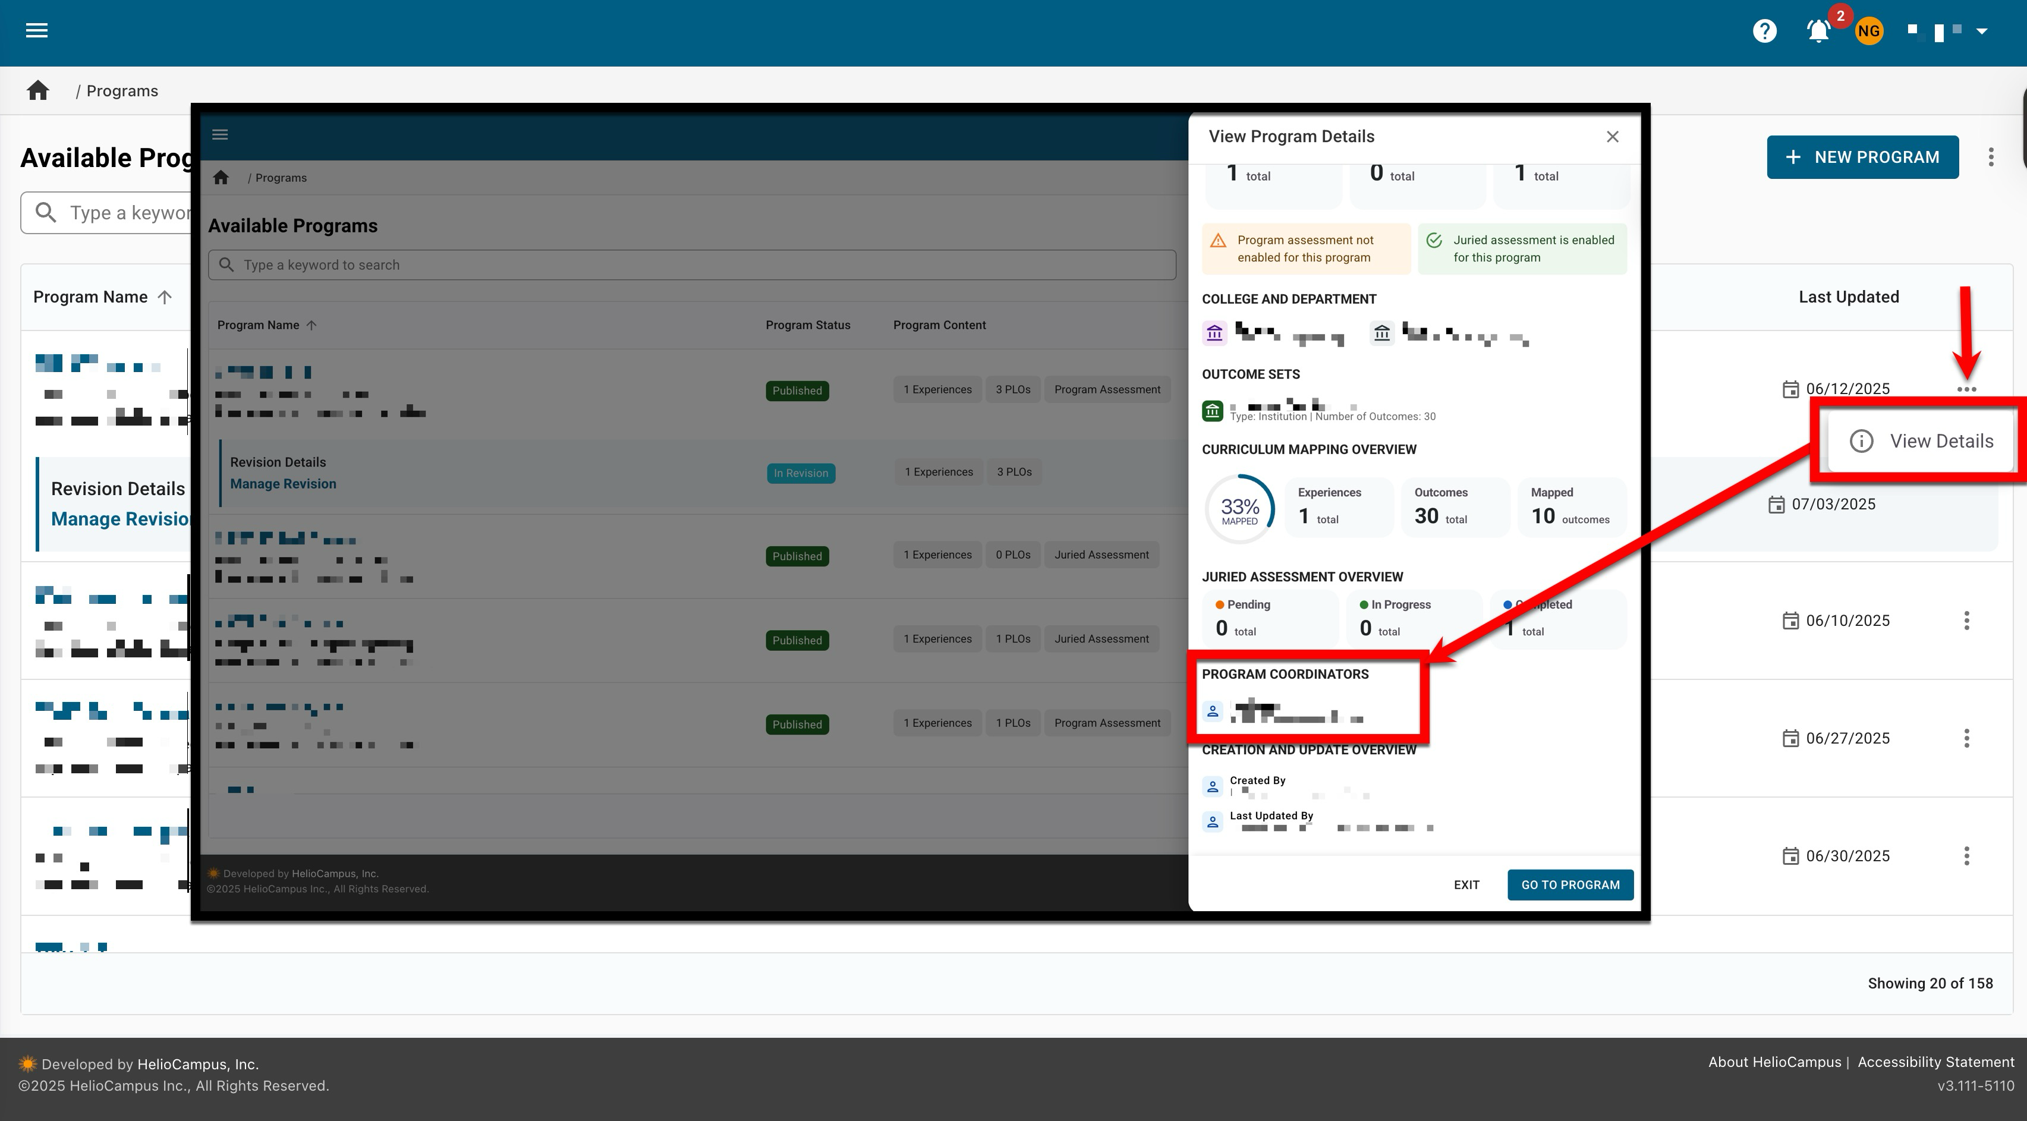Image resolution: width=2027 pixels, height=1121 pixels.
Task: Focus the keyword search field
Action: tap(126, 212)
